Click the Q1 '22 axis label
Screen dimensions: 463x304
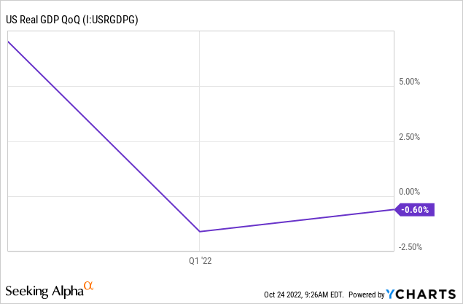[x=201, y=261]
